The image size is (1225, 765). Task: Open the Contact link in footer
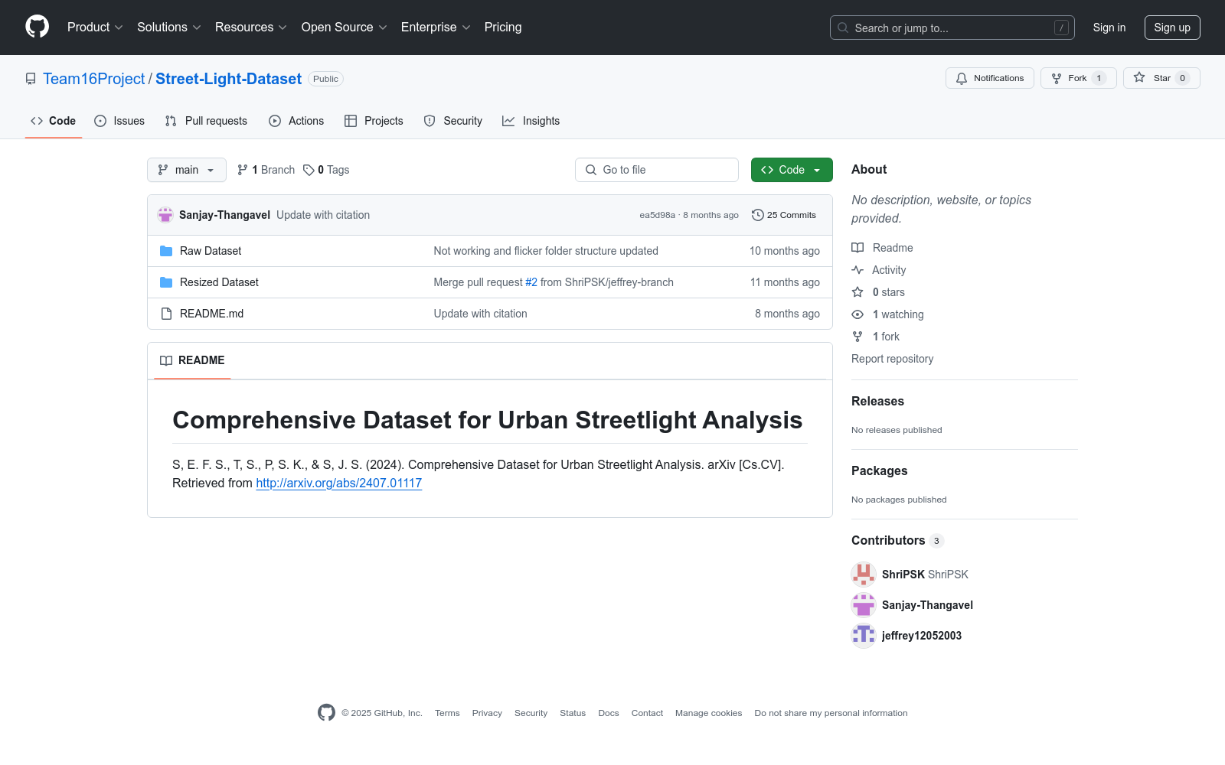(x=647, y=713)
